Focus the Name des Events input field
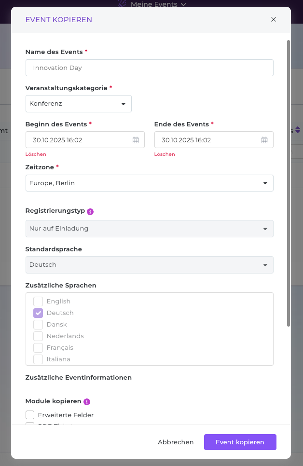Screen dimensions: 303x466 (x=149, y=68)
